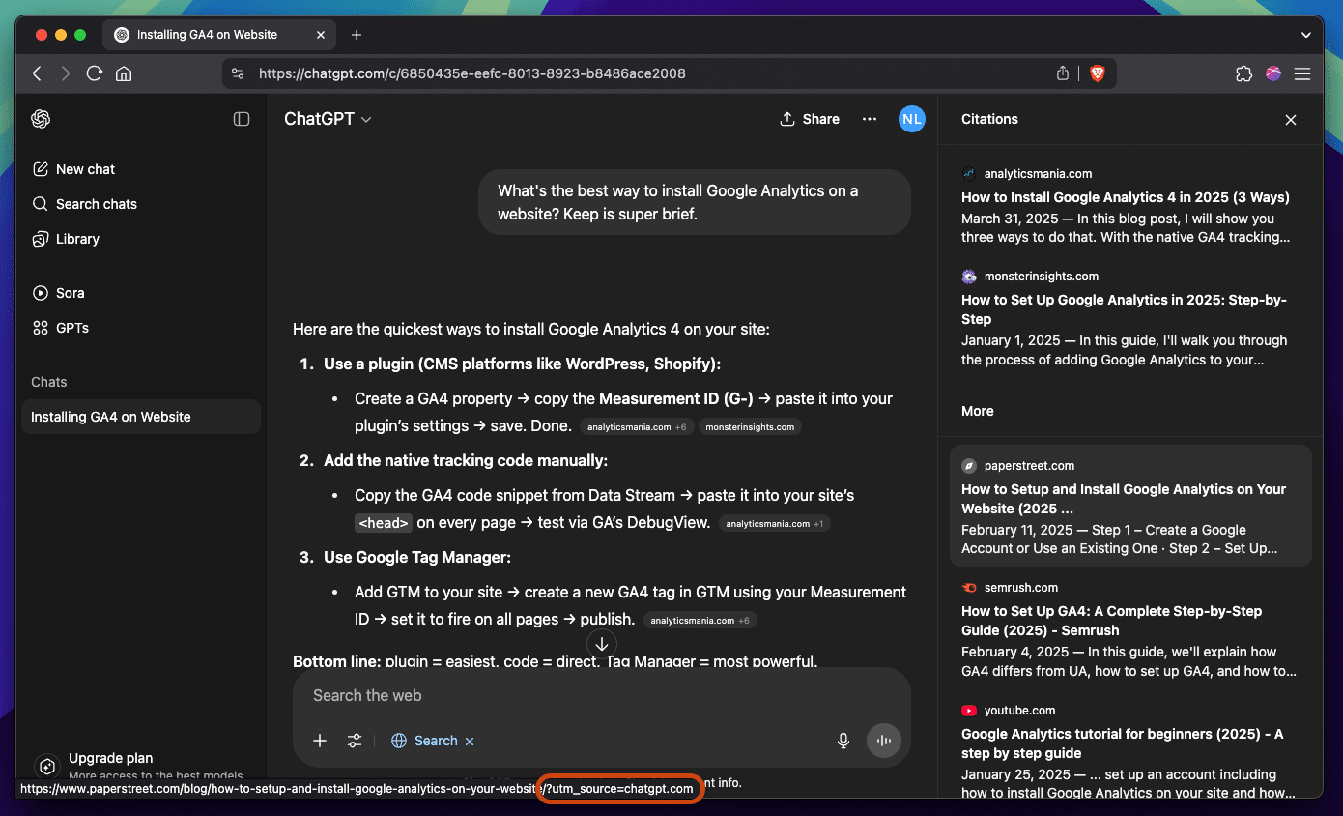The height and width of the screenshot is (816, 1343).
Task: Open the monsterinsights.com citation article
Action: [1130, 317]
